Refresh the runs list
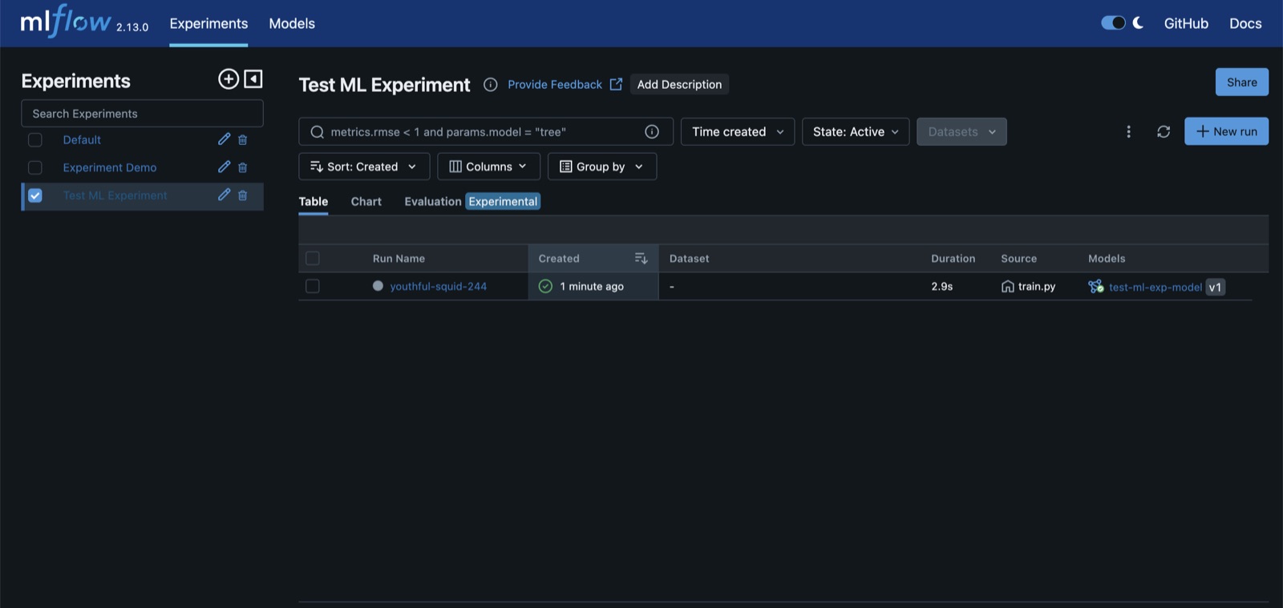This screenshot has width=1283, height=608. pos(1164,131)
